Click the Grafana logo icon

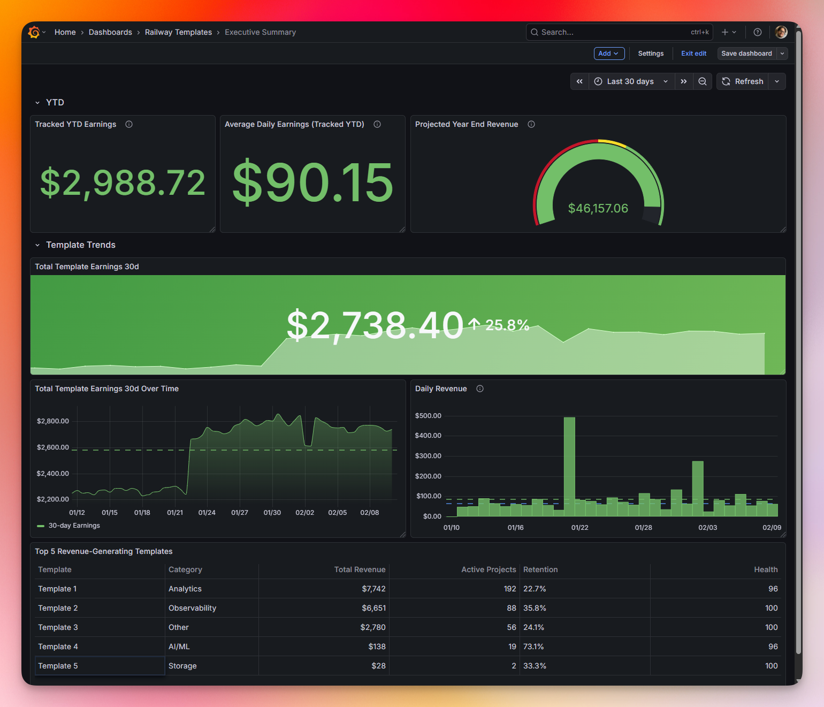34,32
